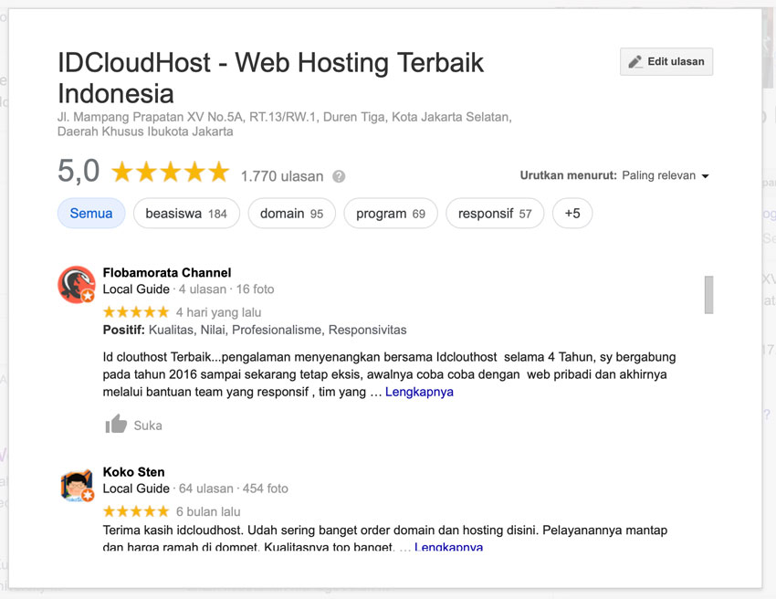This screenshot has height=599, width=776.
Task: Expand Koko Sten review with Lengkapnya
Action: pos(448,547)
